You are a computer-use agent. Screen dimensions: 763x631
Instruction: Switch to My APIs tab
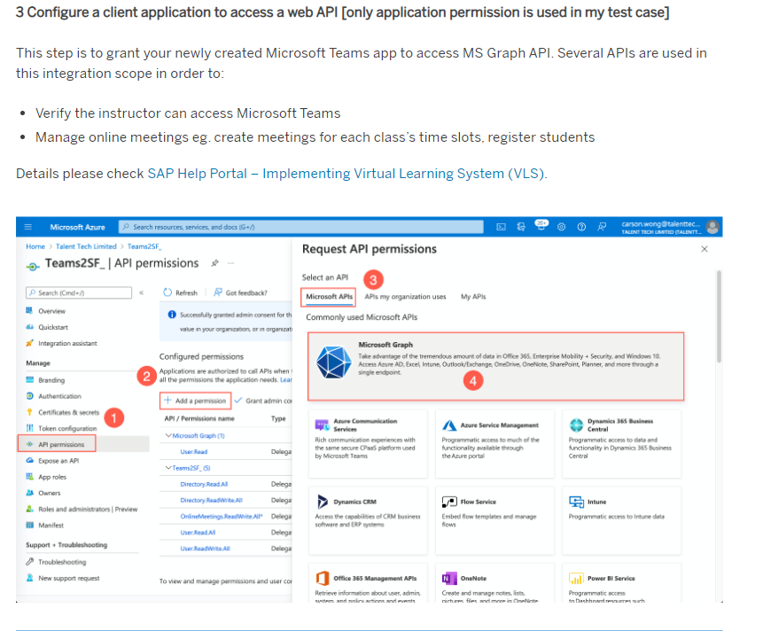473,297
